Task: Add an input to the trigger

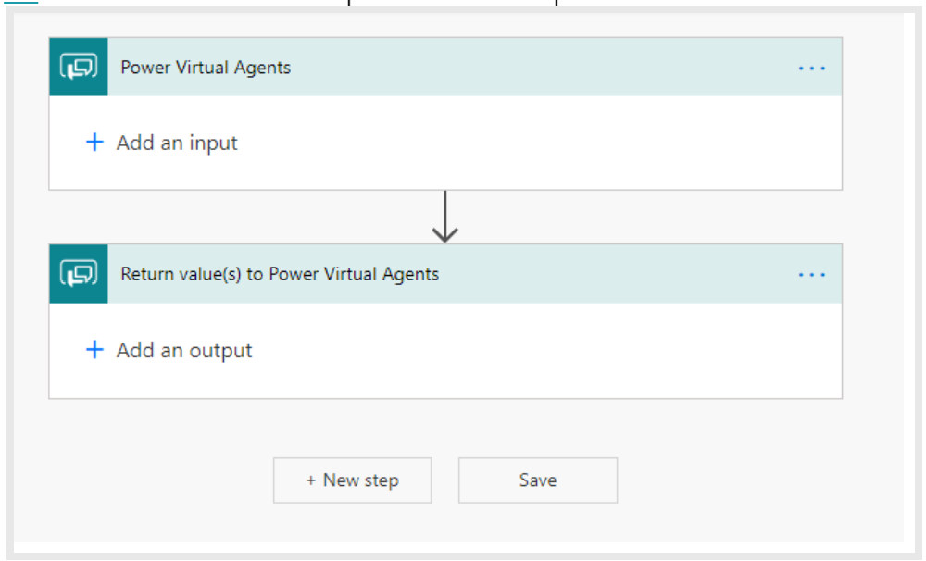Action: [162, 143]
